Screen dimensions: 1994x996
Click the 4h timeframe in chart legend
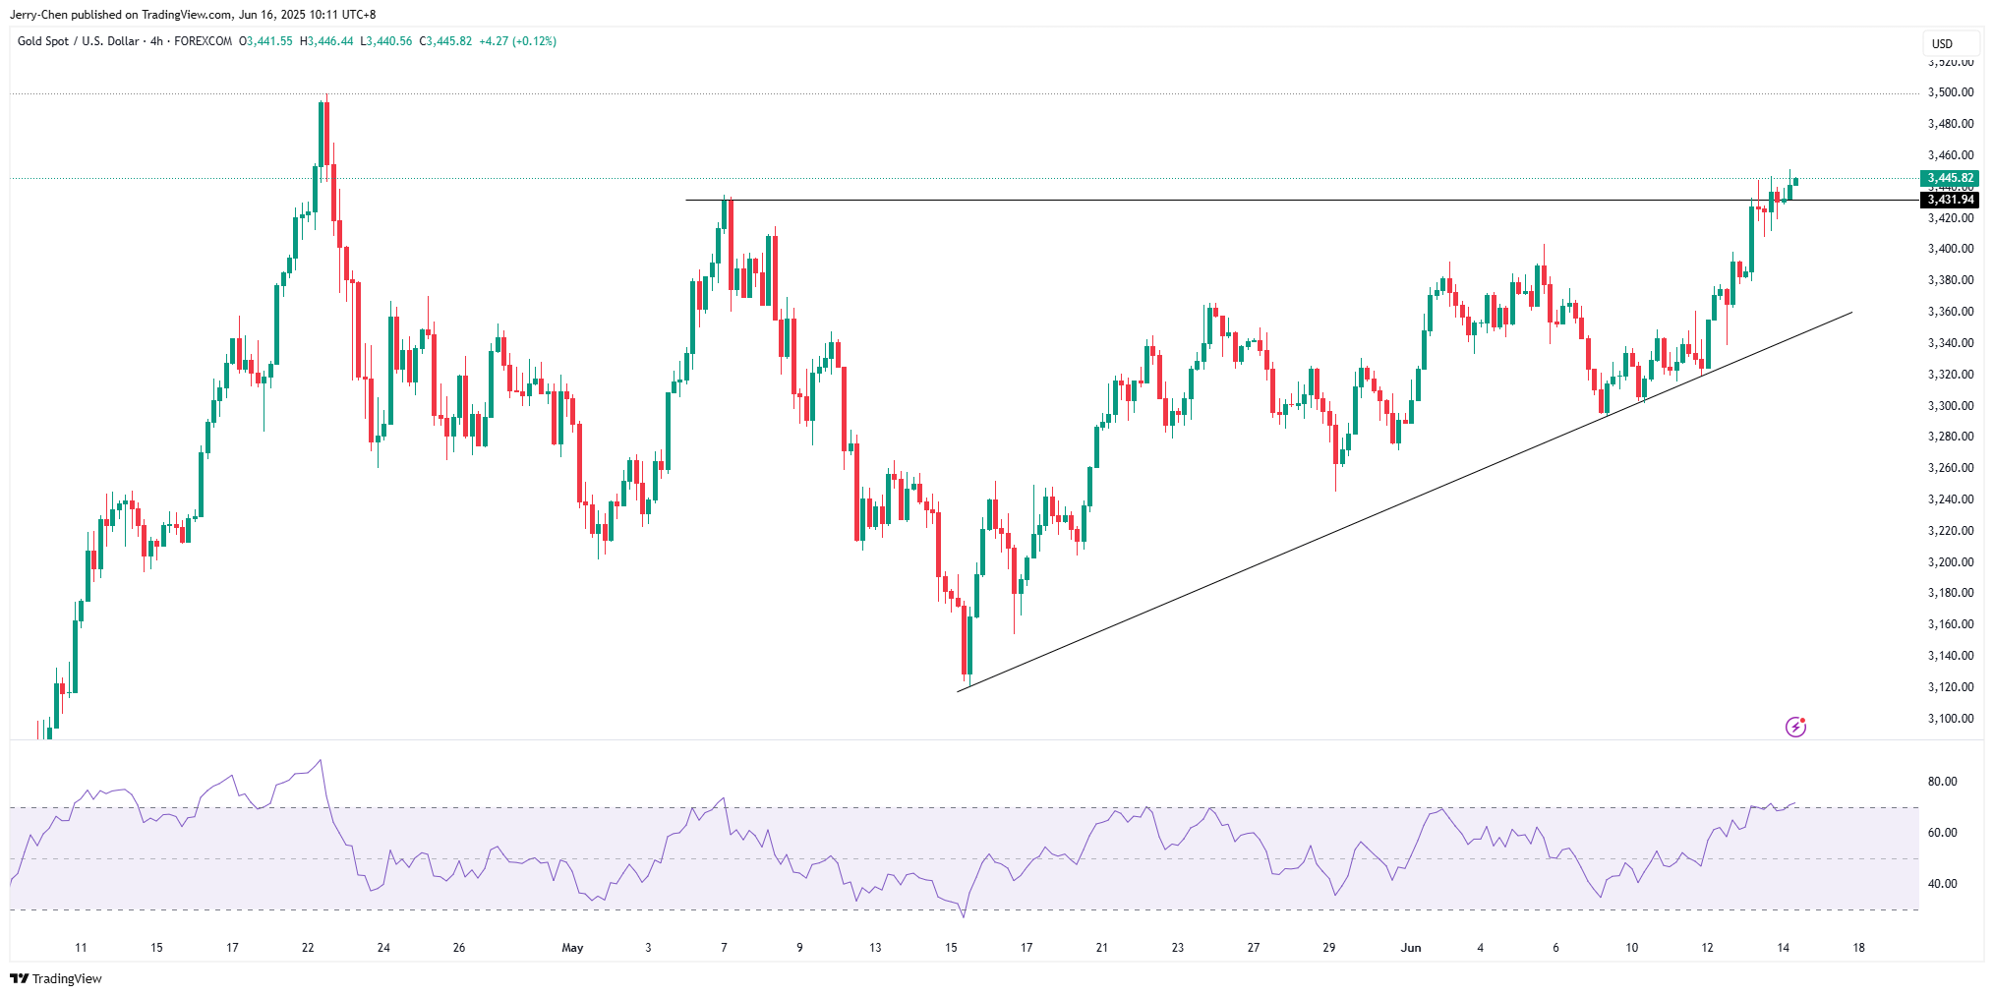(x=156, y=41)
